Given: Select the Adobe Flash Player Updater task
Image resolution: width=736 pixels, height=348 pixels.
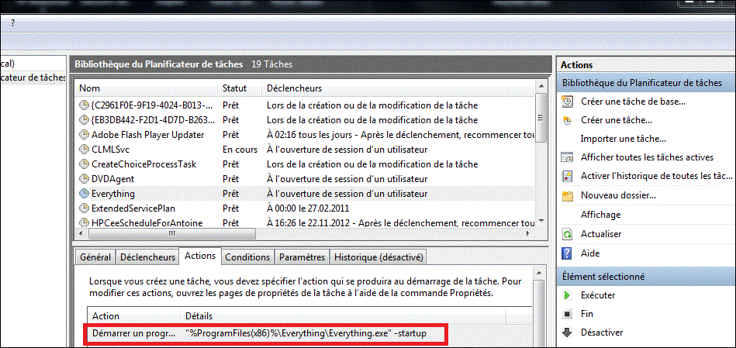Looking at the screenshot, I should 147,135.
